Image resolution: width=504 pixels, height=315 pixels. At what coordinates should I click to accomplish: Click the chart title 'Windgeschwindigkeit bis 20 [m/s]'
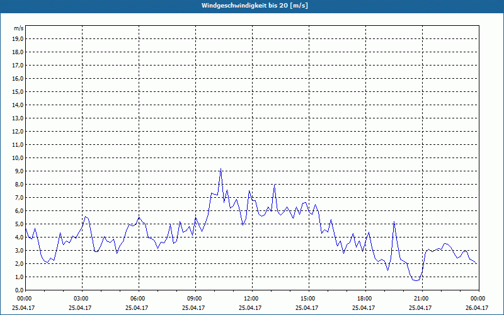tap(255, 6)
